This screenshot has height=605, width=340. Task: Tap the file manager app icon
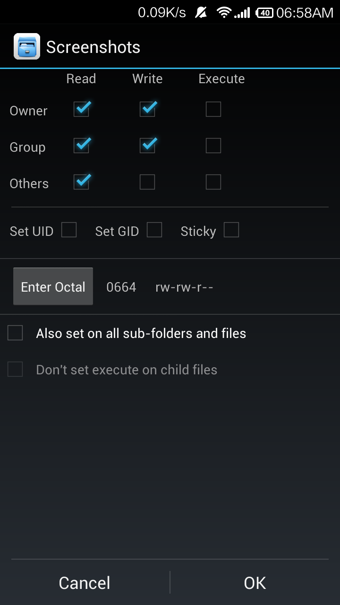click(27, 46)
